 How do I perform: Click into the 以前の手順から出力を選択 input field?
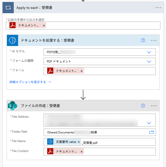pyautogui.click(x=83, y=26)
